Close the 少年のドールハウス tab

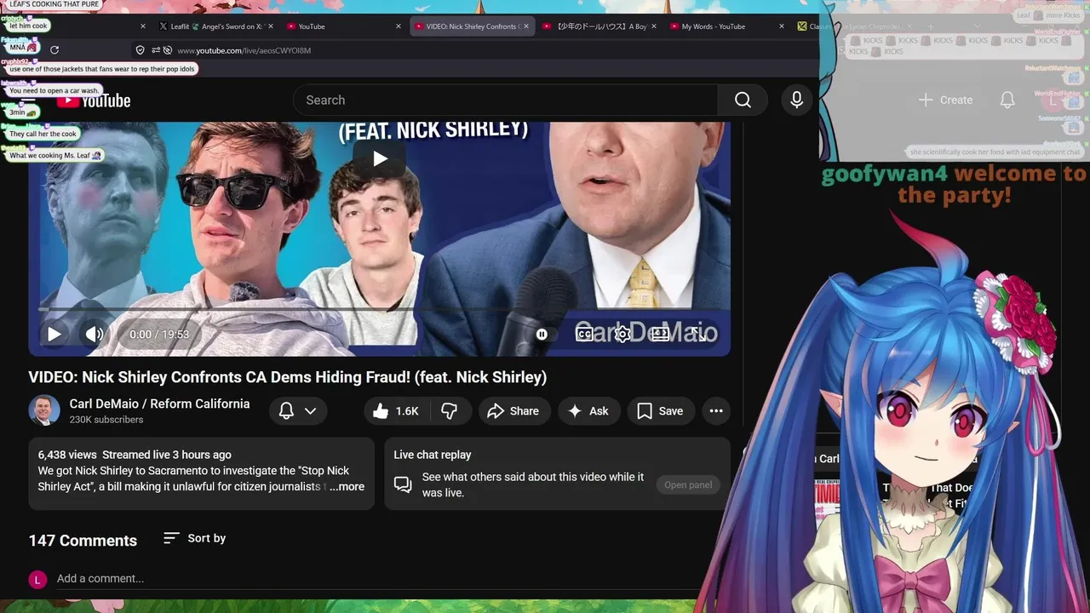tap(653, 26)
